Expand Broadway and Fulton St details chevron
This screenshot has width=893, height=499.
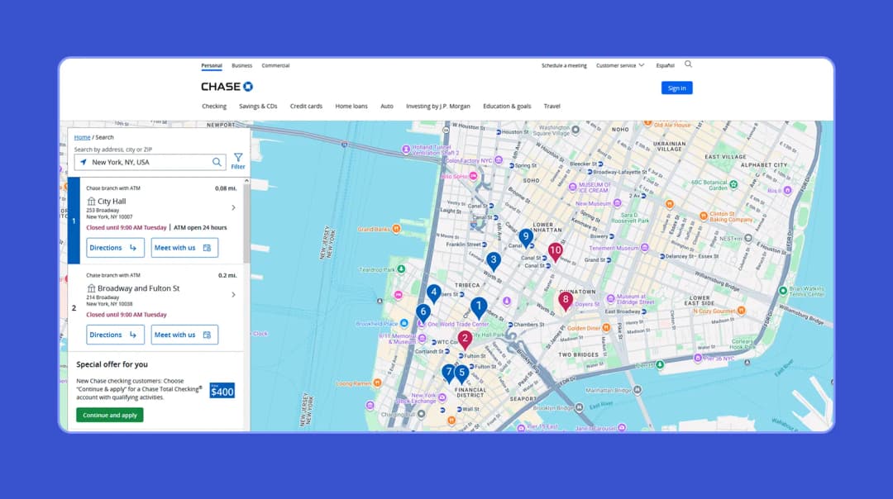233,295
